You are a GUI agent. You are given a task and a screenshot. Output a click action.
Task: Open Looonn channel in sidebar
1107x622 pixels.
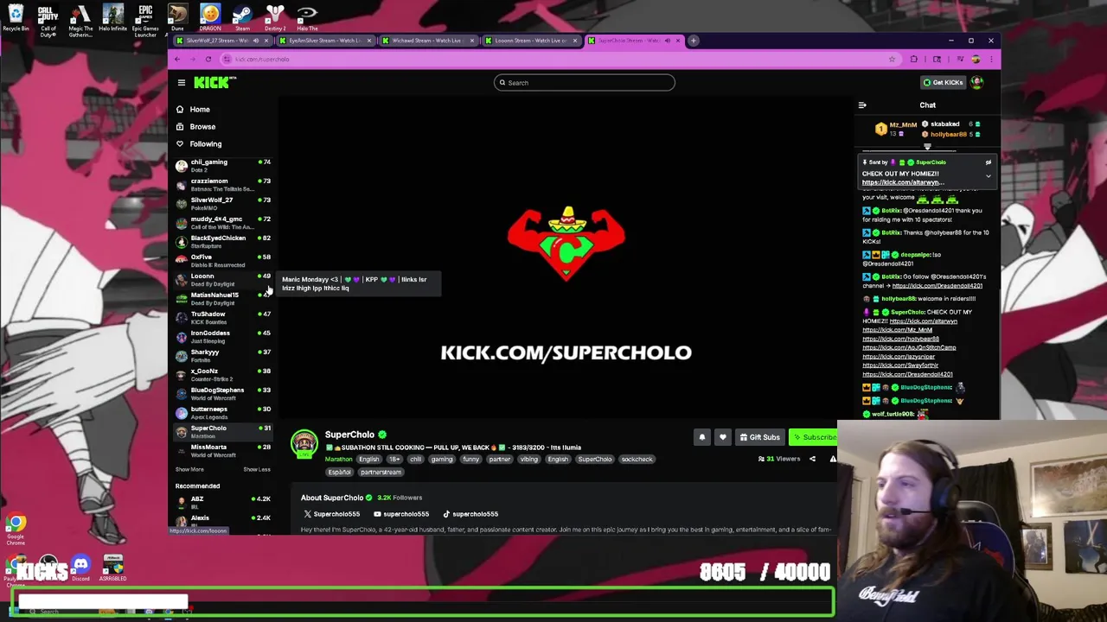[223, 279]
